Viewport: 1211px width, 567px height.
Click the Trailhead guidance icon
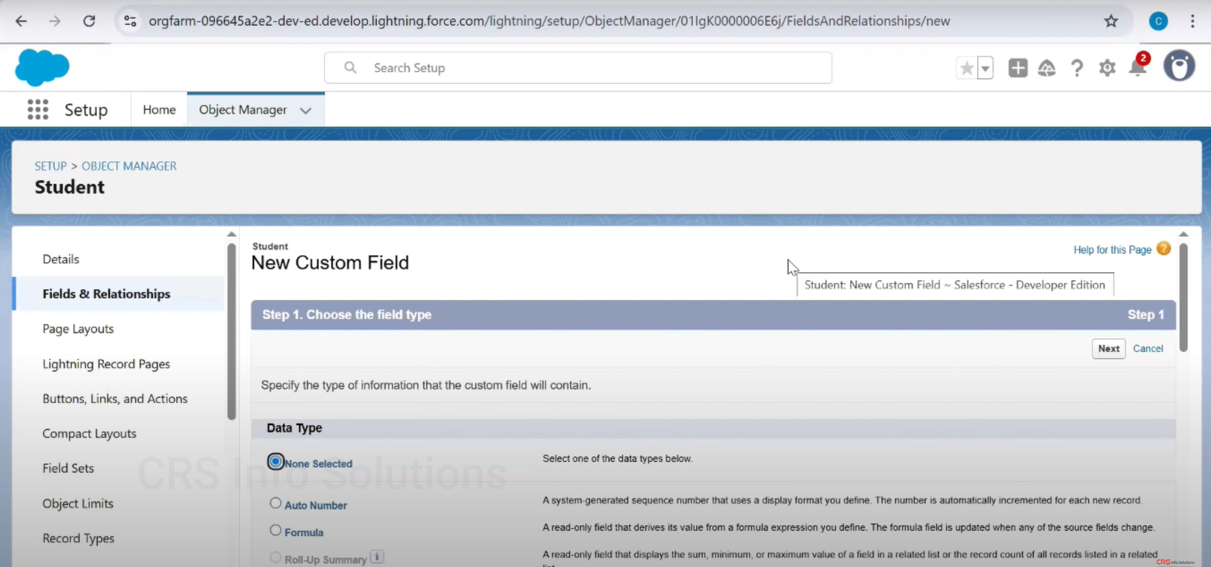(x=1047, y=68)
